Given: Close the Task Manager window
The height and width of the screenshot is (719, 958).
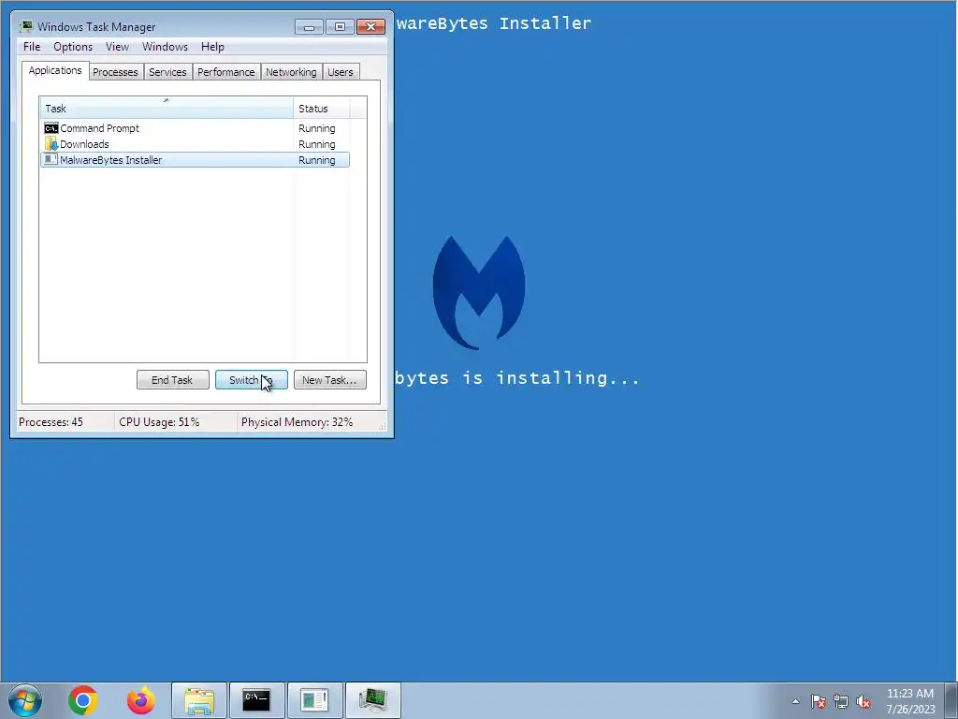Looking at the screenshot, I should pos(370,27).
